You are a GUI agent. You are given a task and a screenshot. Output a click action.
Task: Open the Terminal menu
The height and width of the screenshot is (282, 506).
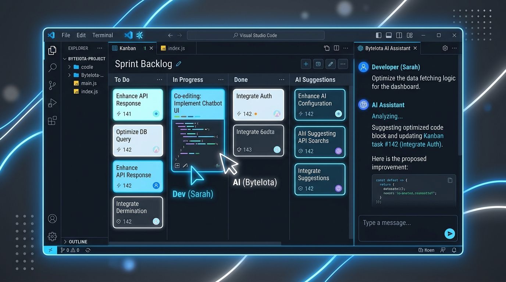coord(103,35)
